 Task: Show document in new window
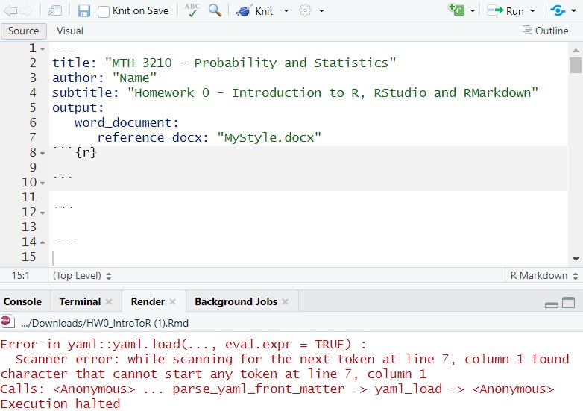(x=54, y=10)
